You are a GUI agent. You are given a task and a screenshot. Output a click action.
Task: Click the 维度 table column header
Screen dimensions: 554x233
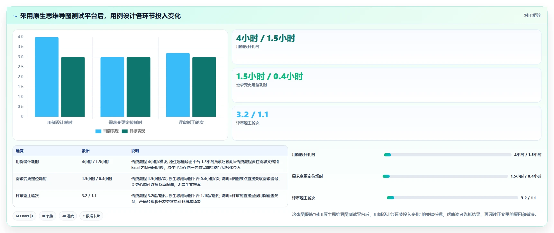tap(20, 151)
